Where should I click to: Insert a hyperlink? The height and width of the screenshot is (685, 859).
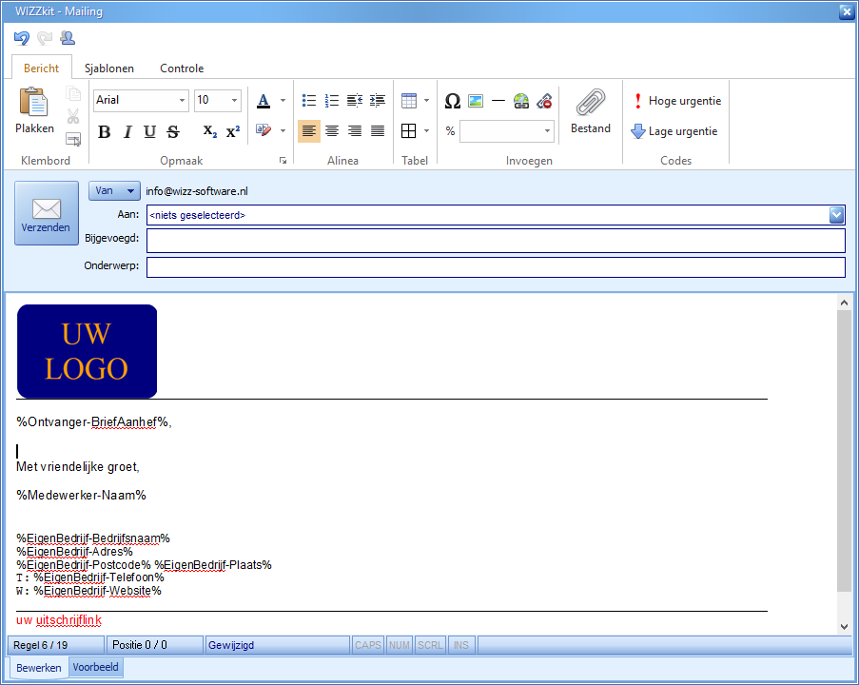(x=521, y=99)
